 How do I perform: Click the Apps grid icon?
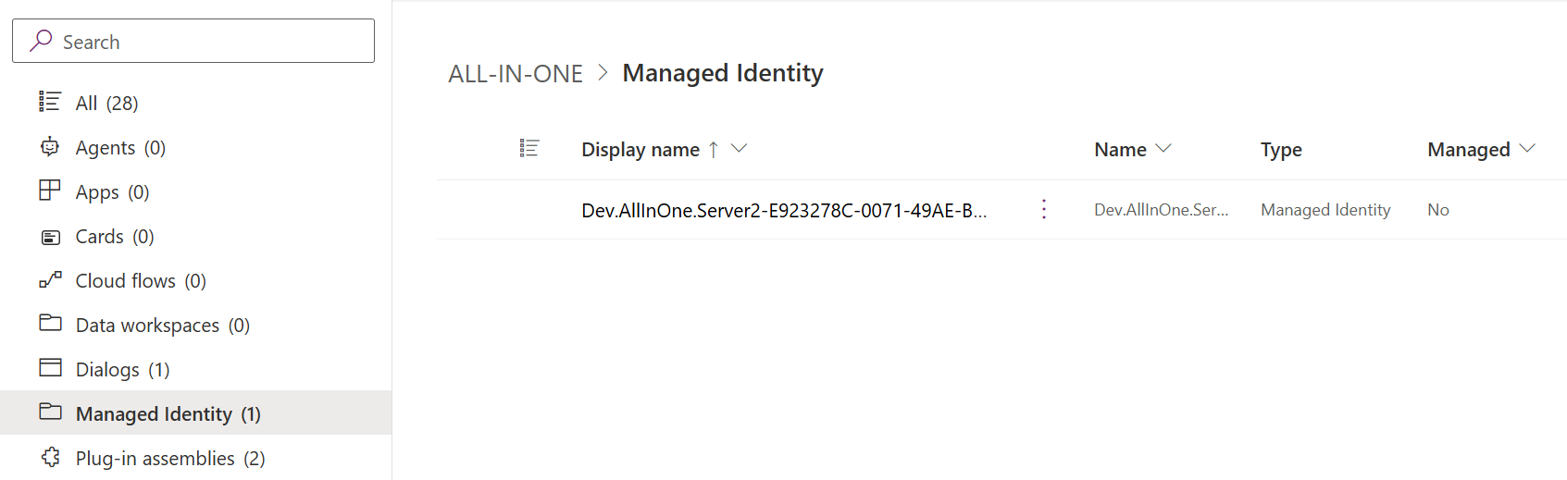(x=50, y=191)
